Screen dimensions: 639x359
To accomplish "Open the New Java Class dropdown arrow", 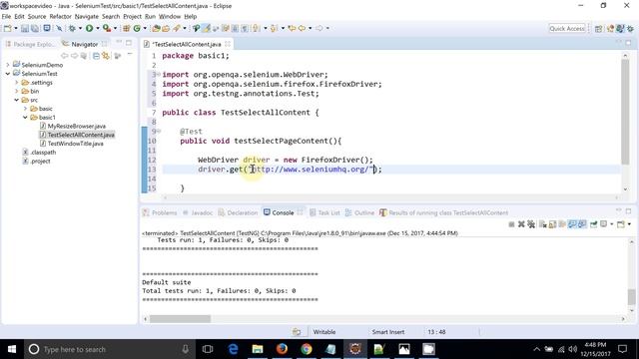I will [145, 28].
